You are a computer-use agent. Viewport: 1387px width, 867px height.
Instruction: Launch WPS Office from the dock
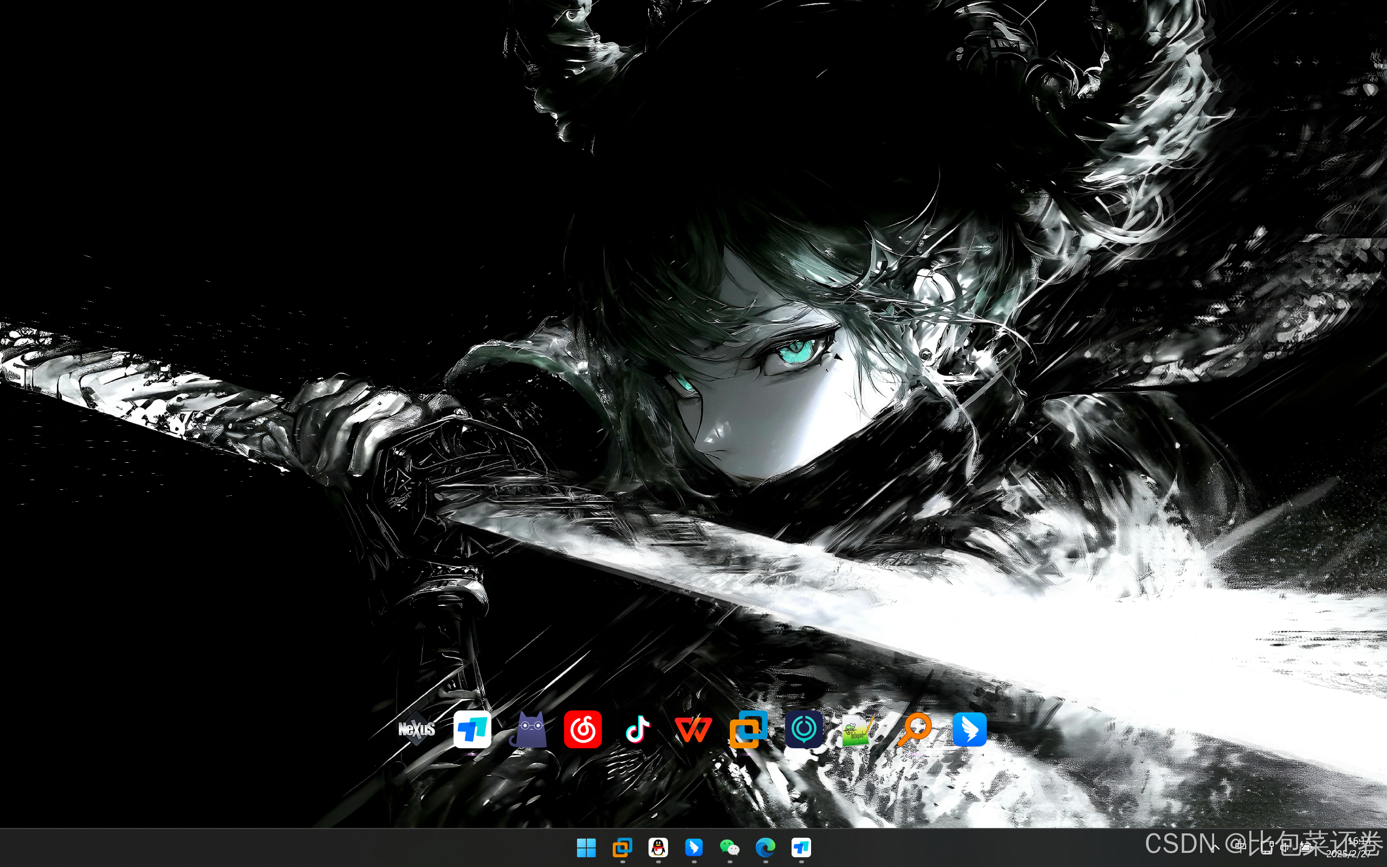[x=693, y=729]
